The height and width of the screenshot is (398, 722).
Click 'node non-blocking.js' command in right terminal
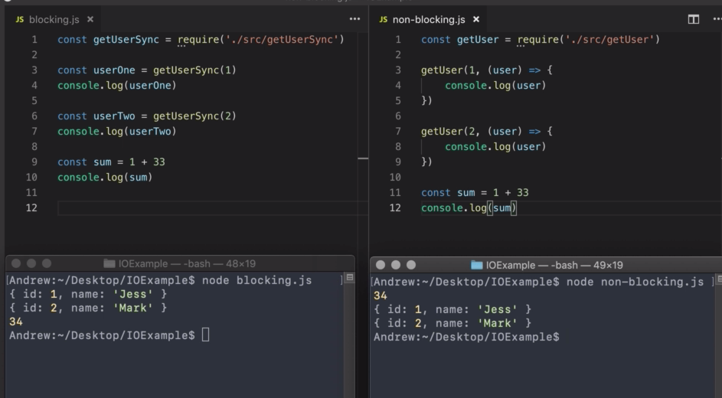pos(635,282)
